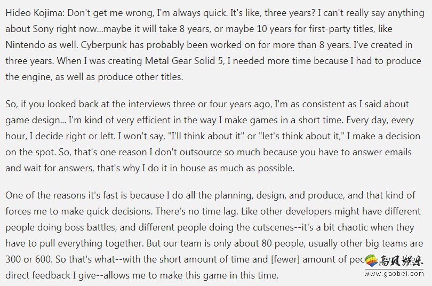Image resolution: width=432 pixels, height=286 pixels.
Task: Click the Chinese characters in the watermark
Action: pyautogui.click(x=401, y=260)
